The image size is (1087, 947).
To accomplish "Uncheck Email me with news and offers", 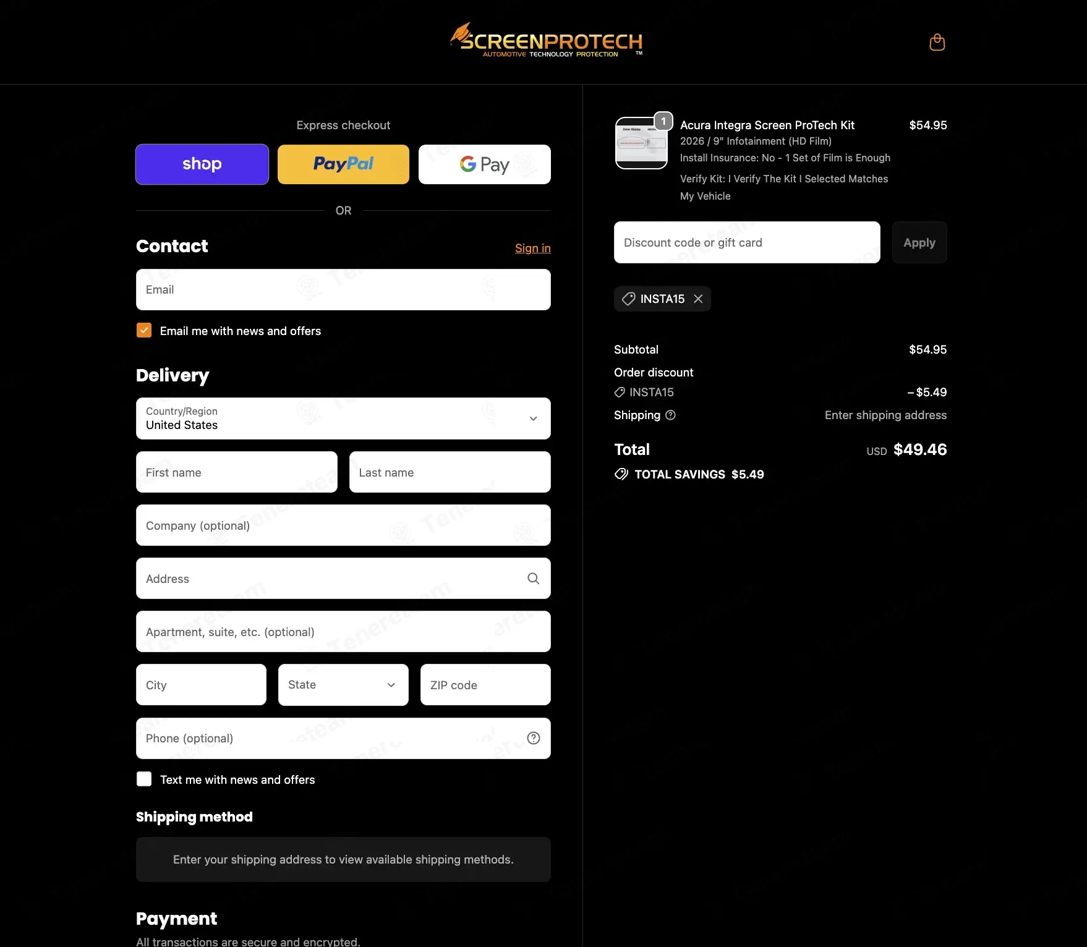I will point(144,331).
